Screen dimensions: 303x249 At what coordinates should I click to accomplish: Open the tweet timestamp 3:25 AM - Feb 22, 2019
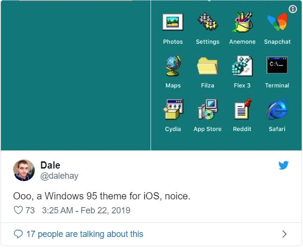(x=86, y=210)
